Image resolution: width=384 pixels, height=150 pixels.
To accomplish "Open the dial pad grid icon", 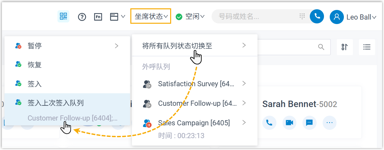I will pyautogui.click(x=302, y=16).
